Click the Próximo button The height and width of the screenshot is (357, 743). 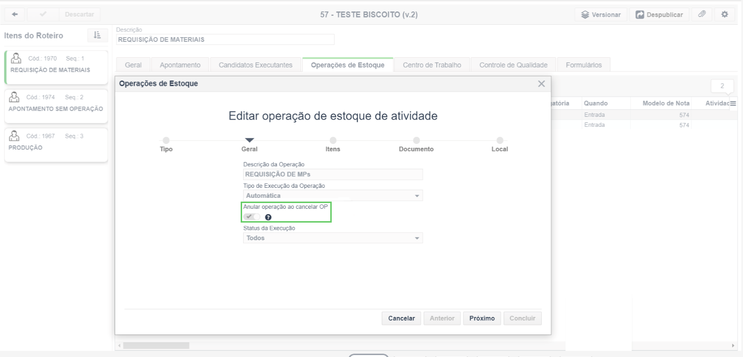coord(482,318)
